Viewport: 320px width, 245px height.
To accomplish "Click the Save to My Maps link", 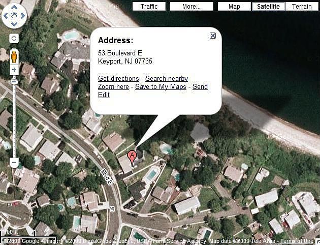I will click(x=161, y=87).
